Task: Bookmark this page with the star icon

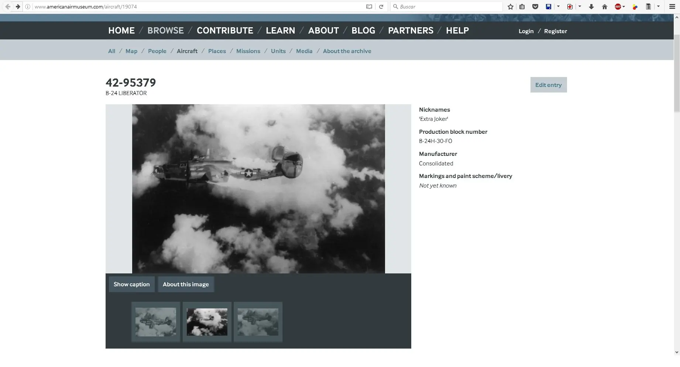Action: [511, 7]
